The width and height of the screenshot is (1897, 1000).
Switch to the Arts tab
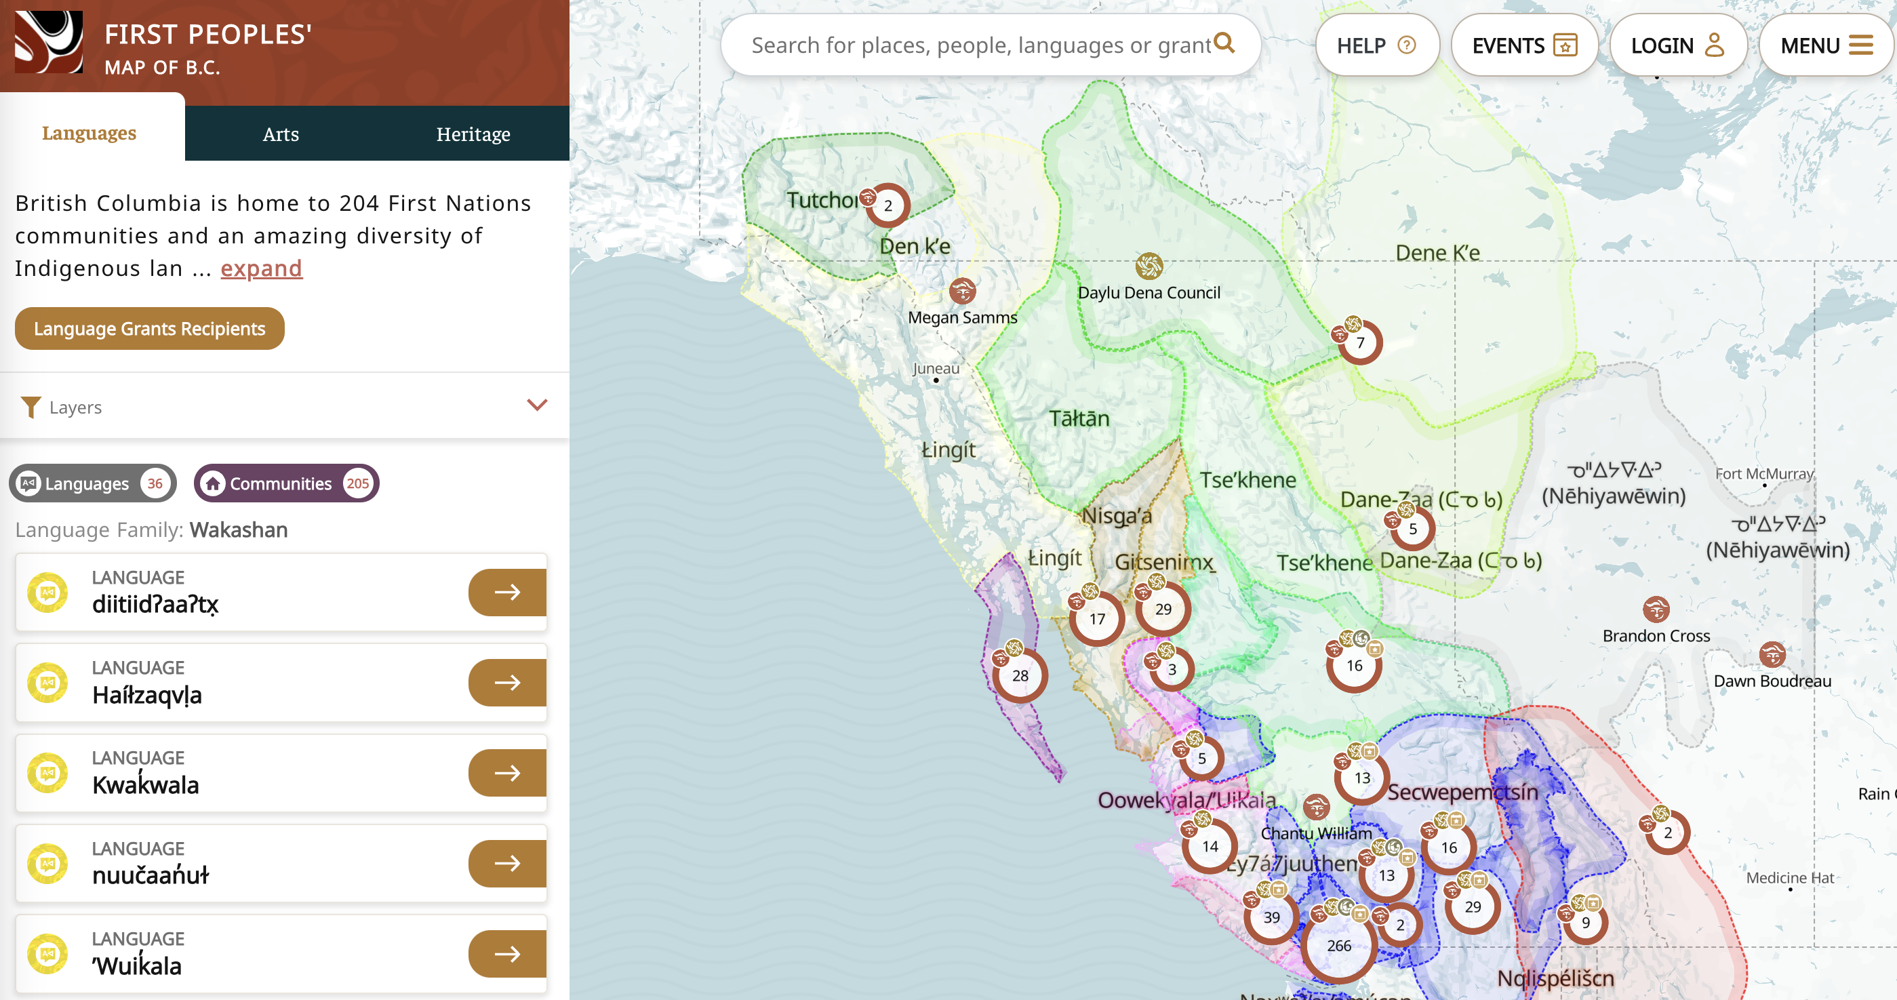pyautogui.click(x=281, y=134)
